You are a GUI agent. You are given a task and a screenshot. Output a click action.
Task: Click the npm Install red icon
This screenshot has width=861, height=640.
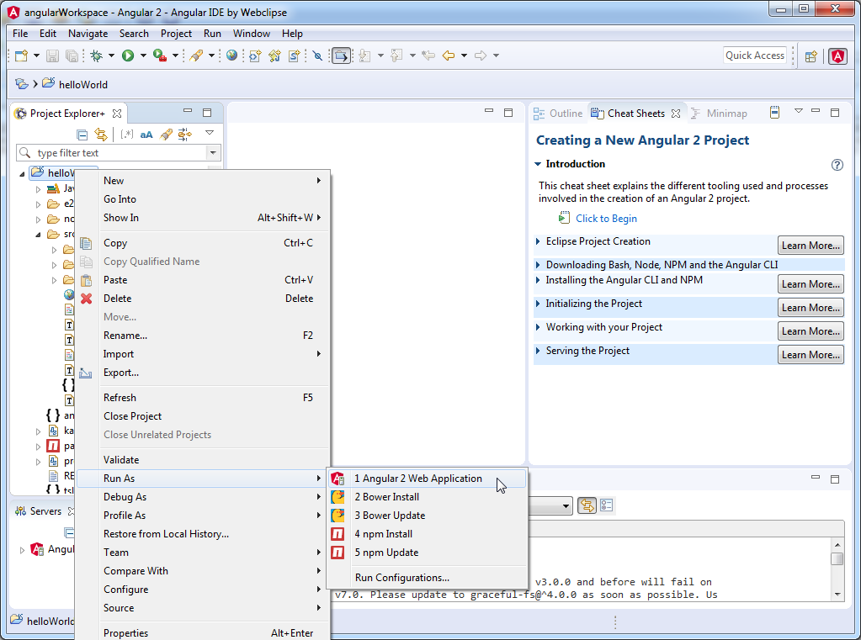click(337, 533)
